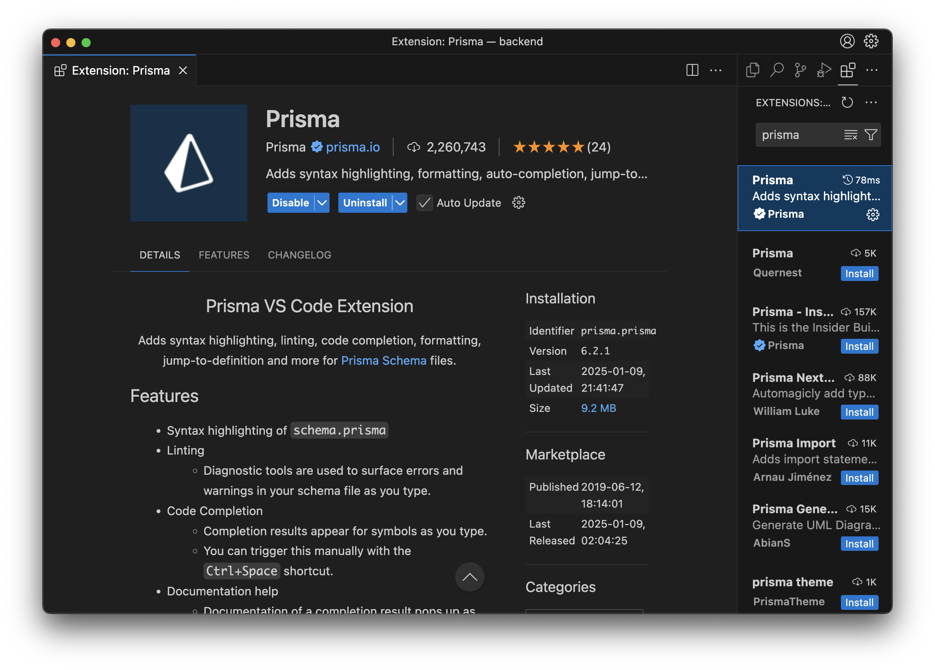Click the scroll-to-top arrow button
The height and width of the screenshot is (670, 935).
469,577
